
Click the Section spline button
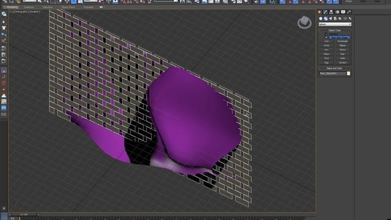(x=343, y=62)
